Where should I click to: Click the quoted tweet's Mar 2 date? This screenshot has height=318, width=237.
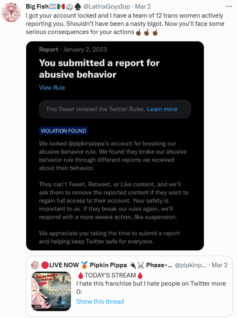point(219,265)
